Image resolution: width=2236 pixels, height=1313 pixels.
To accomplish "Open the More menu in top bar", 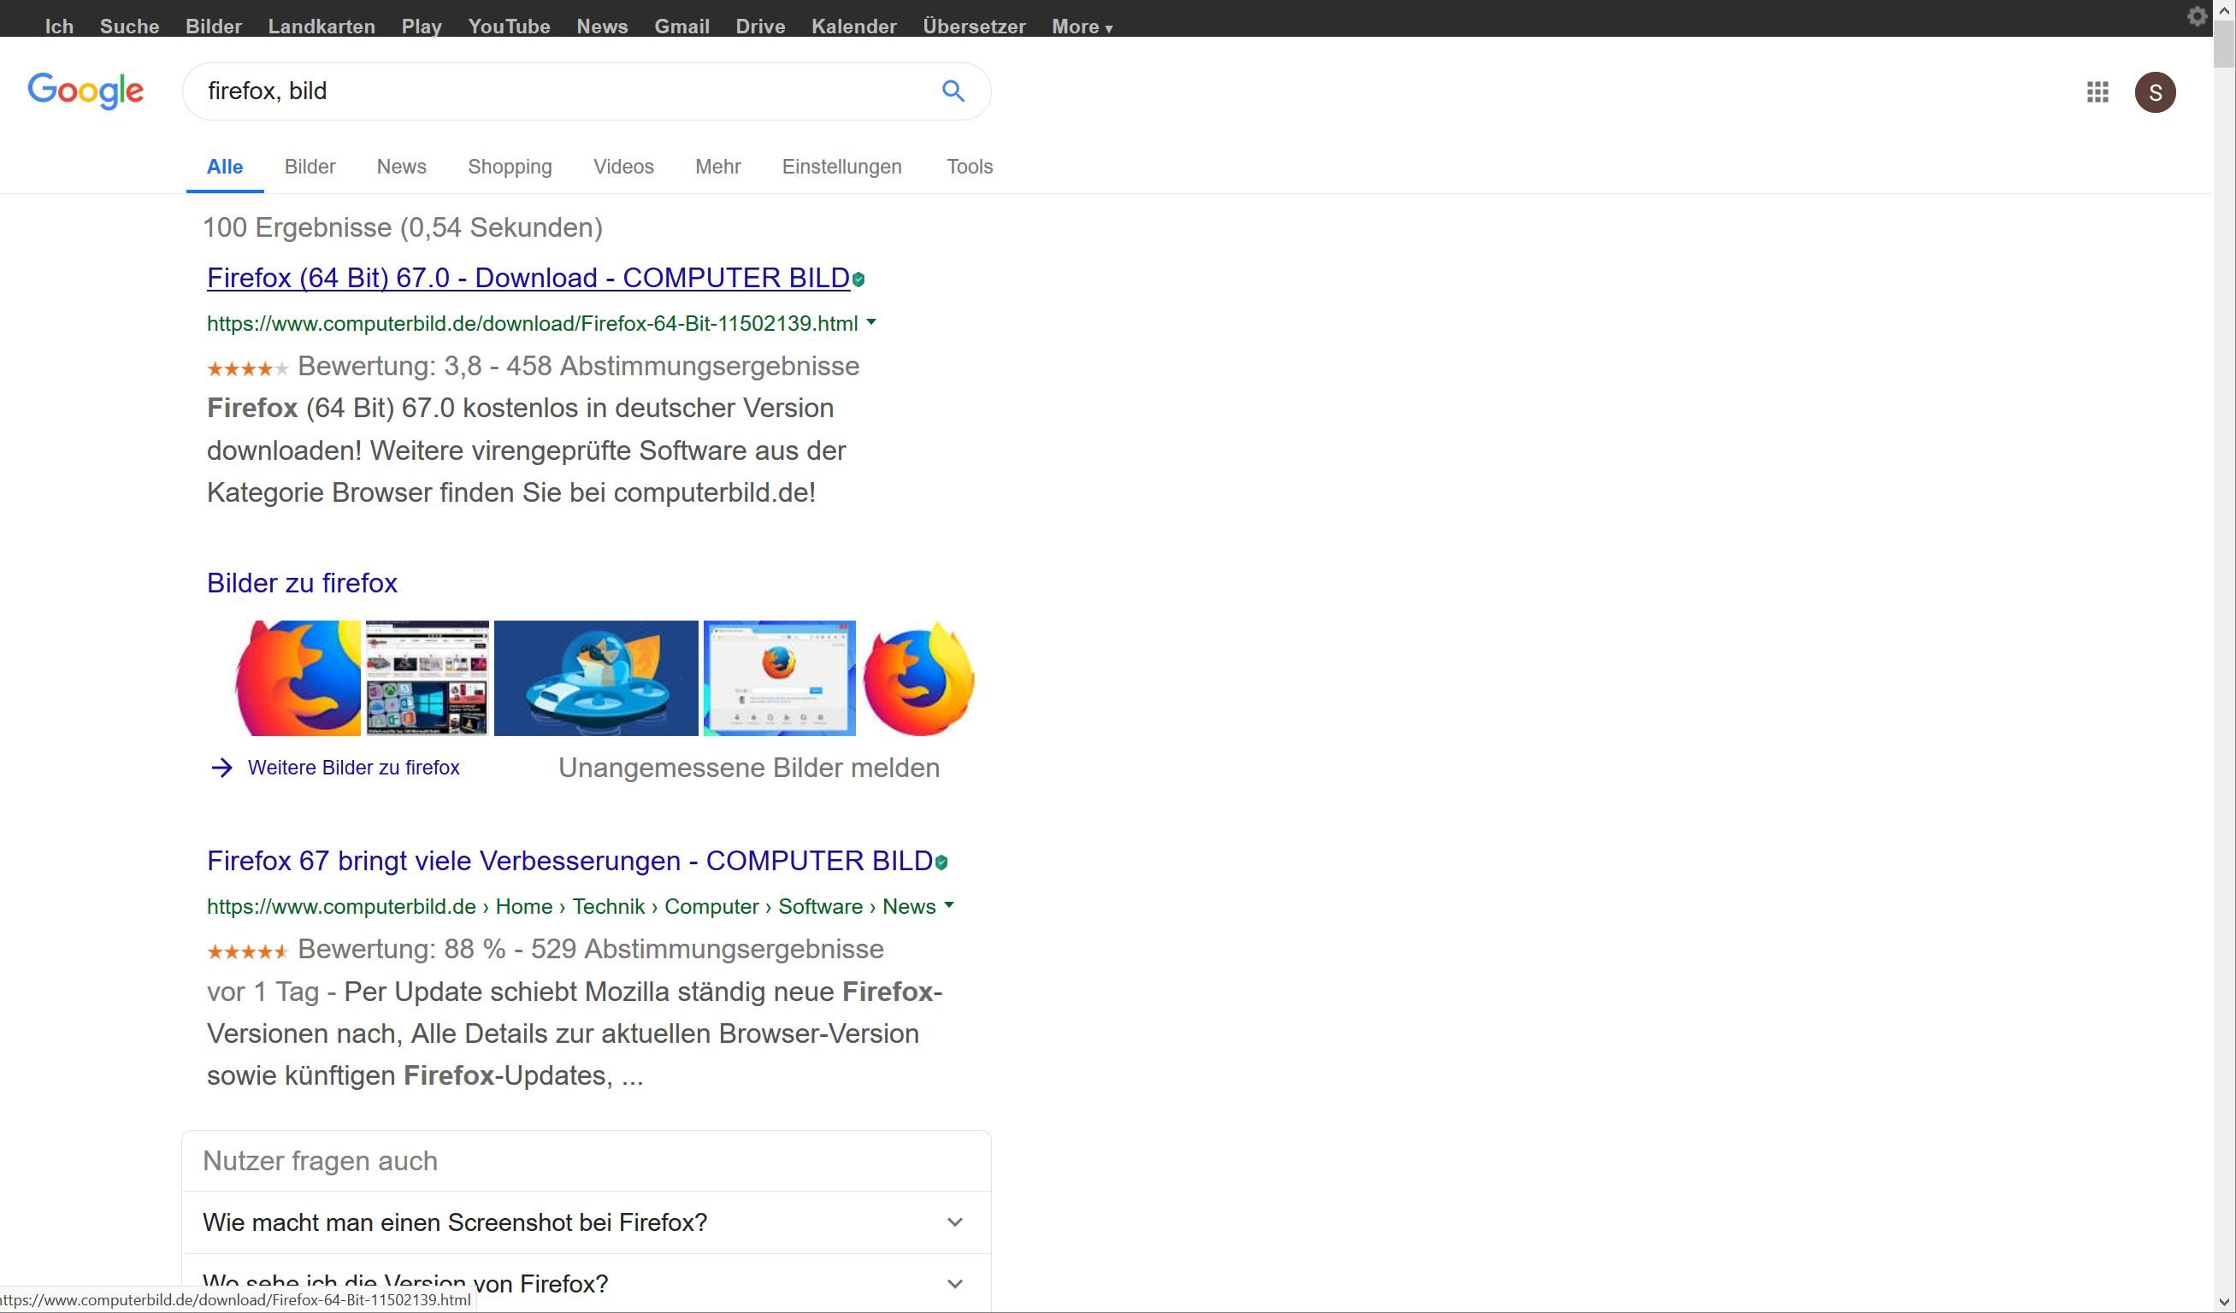I will pyautogui.click(x=1081, y=26).
